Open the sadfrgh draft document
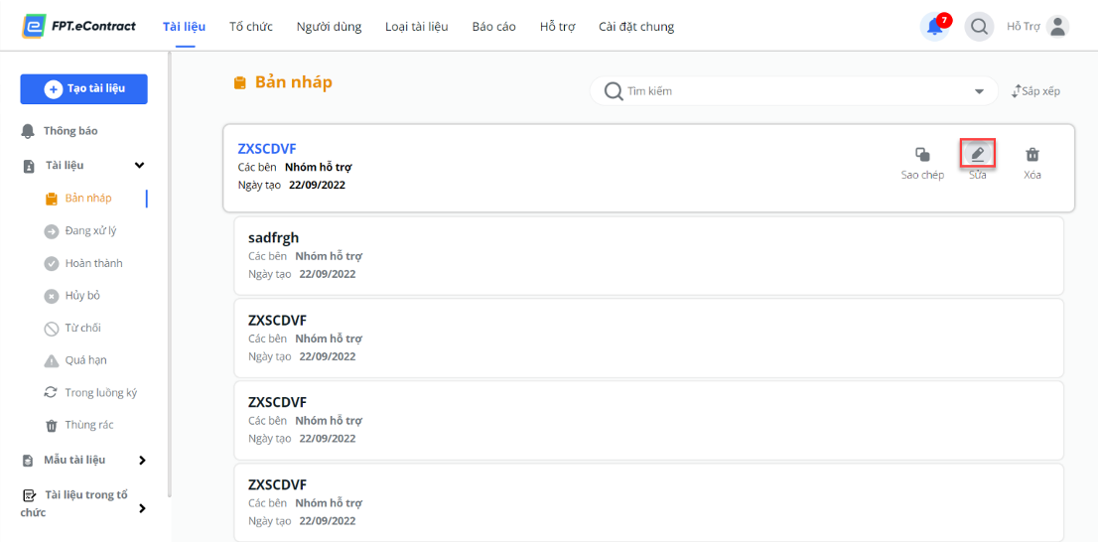Image resolution: width=1098 pixels, height=543 pixels. point(648,256)
